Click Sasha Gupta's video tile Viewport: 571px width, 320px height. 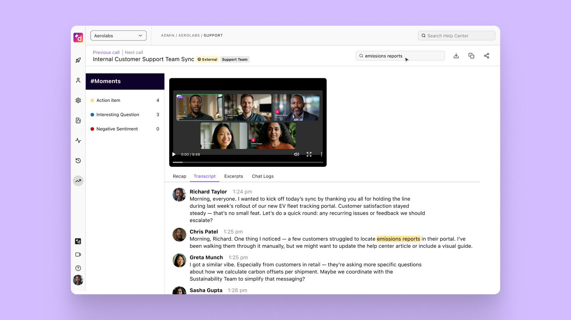coord(272,136)
